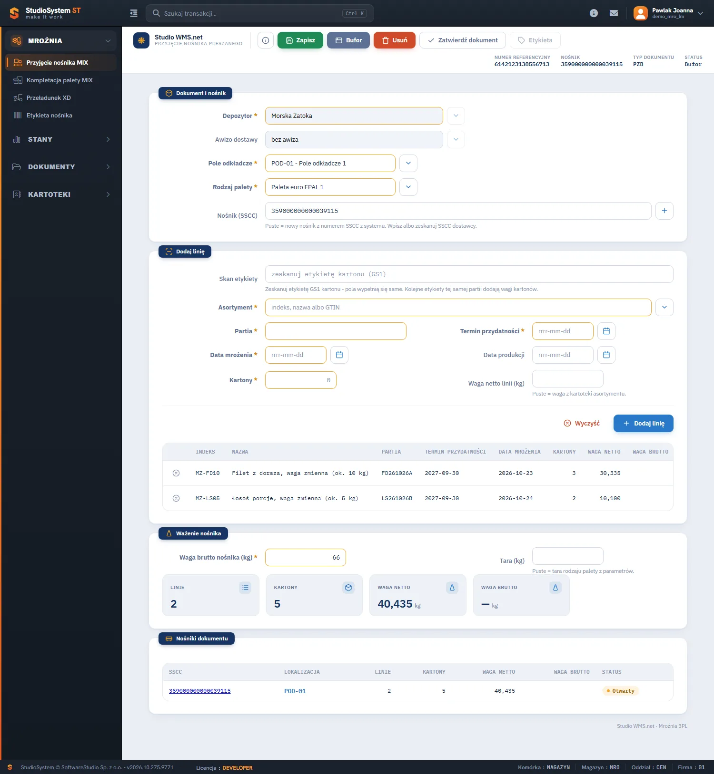Image resolution: width=714 pixels, height=774 pixels.
Task: Collapse the MROŹNIA menu section
Action: tap(61, 41)
